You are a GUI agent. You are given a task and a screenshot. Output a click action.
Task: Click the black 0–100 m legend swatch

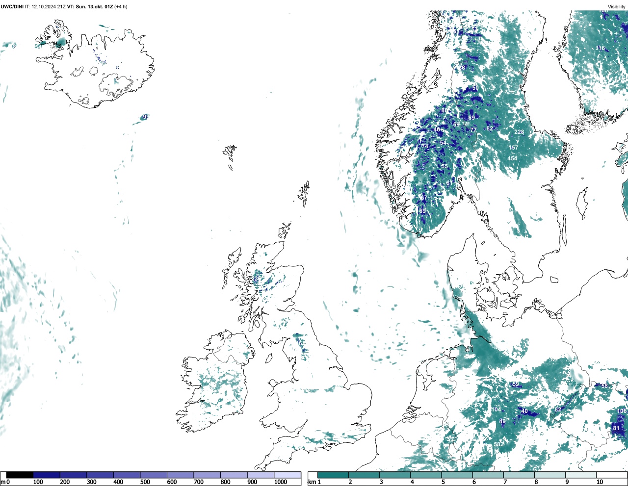point(20,475)
